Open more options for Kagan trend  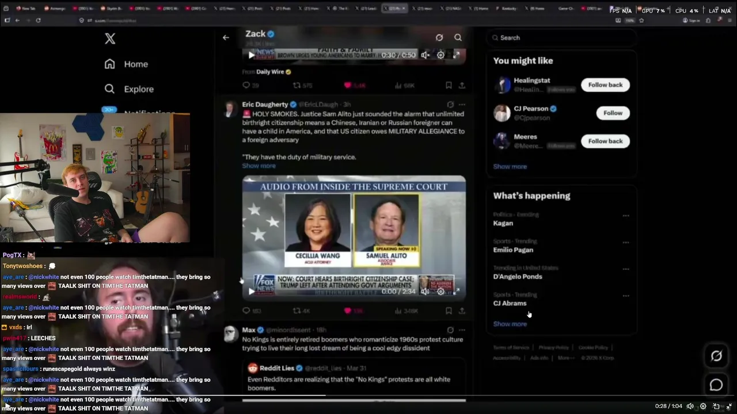[626, 216]
